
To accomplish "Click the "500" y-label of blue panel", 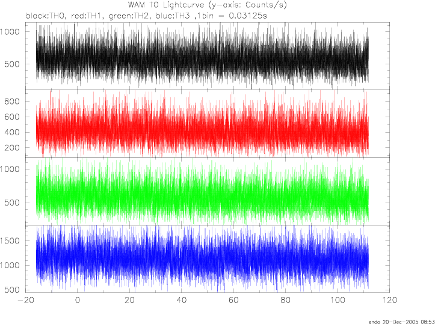I will [12, 290].
